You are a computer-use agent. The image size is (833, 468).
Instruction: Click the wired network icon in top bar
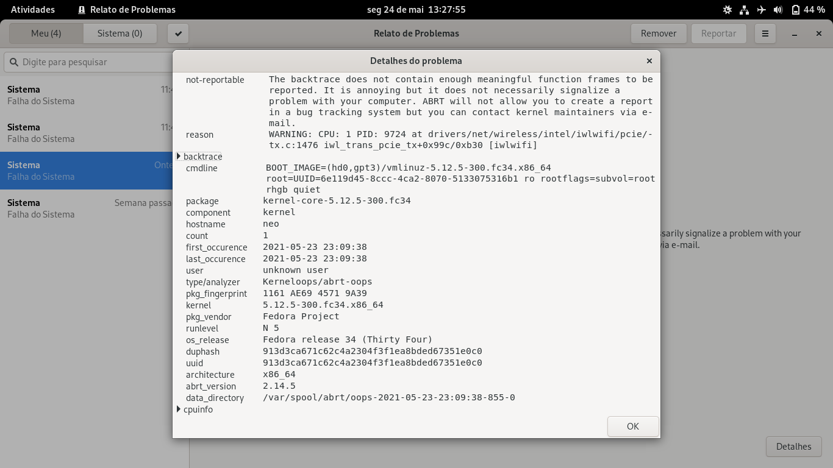coord(744,10)
